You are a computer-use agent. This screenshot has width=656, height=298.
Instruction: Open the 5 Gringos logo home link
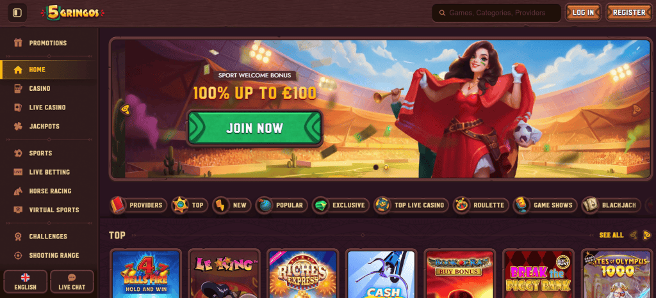pos(72,13)
